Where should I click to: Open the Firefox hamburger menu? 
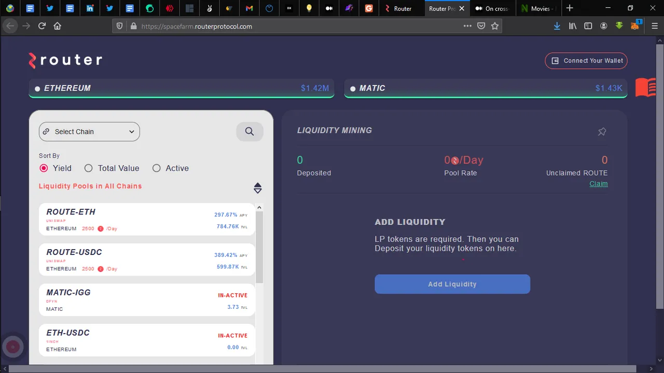pyautogui.click(x=654, y=26)
